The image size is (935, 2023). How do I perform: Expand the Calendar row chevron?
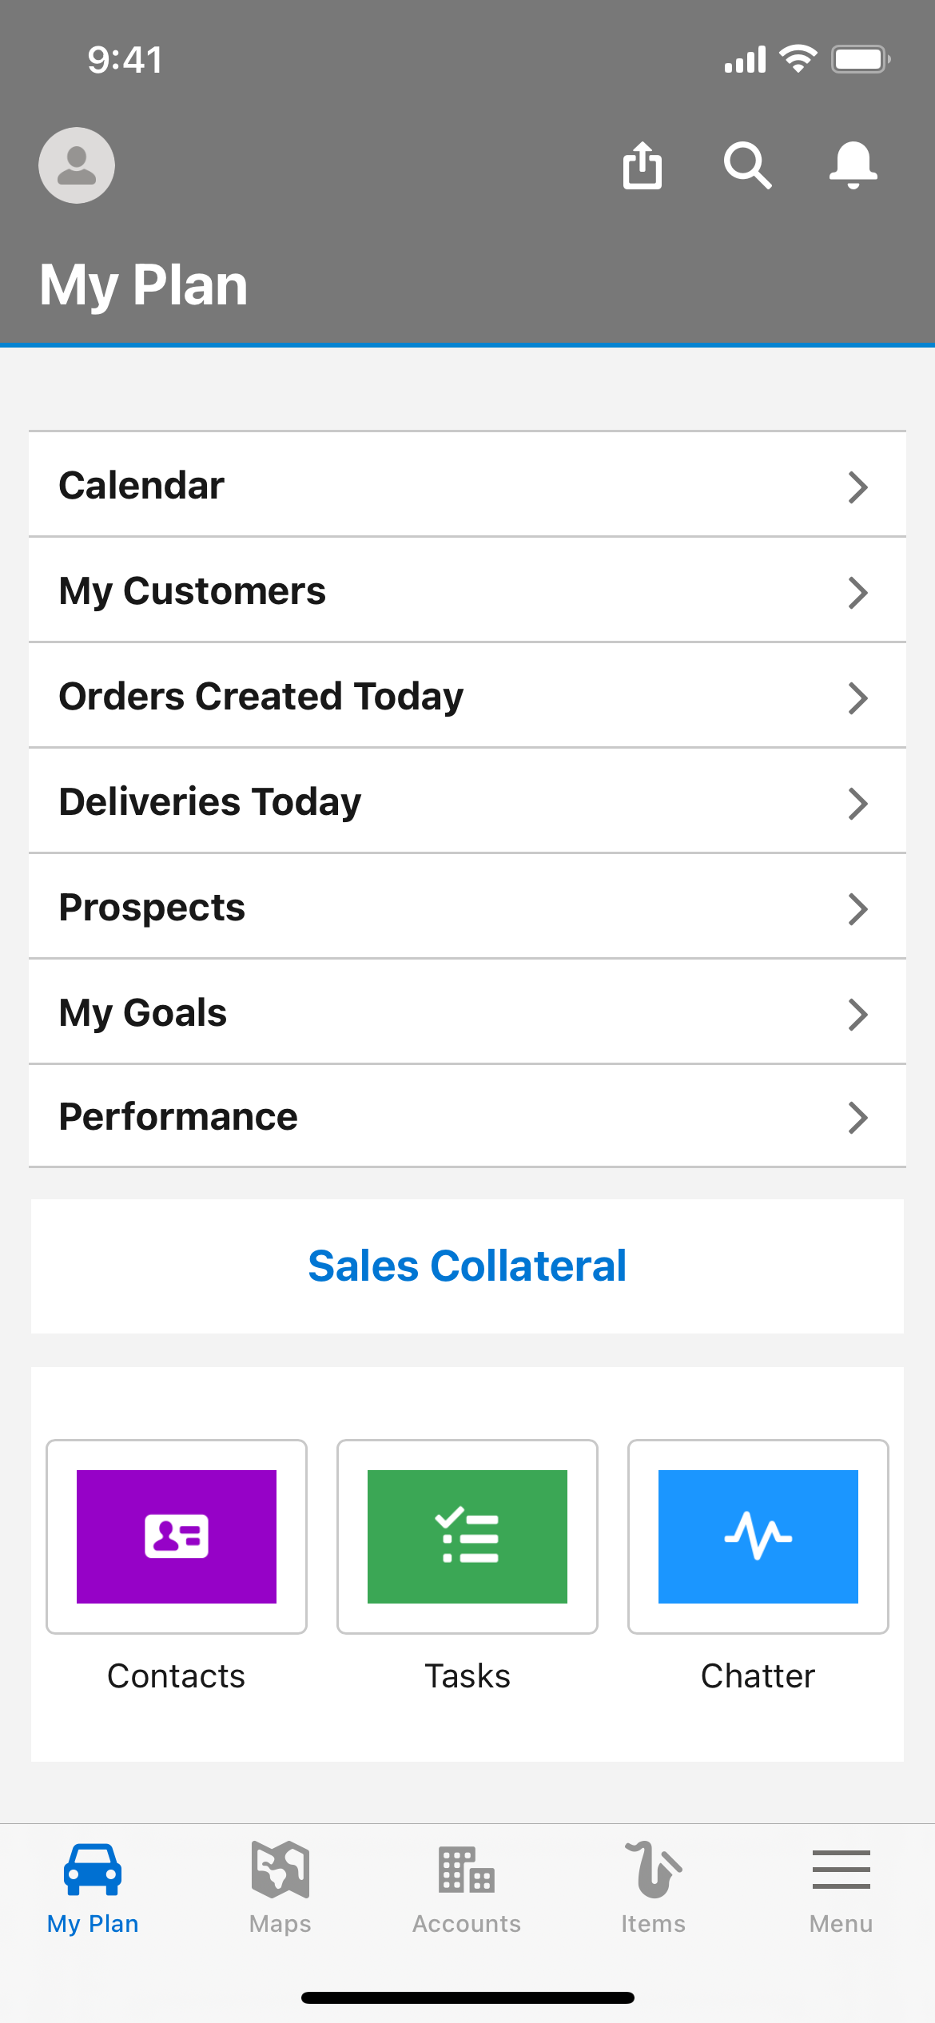pos(857,487)
